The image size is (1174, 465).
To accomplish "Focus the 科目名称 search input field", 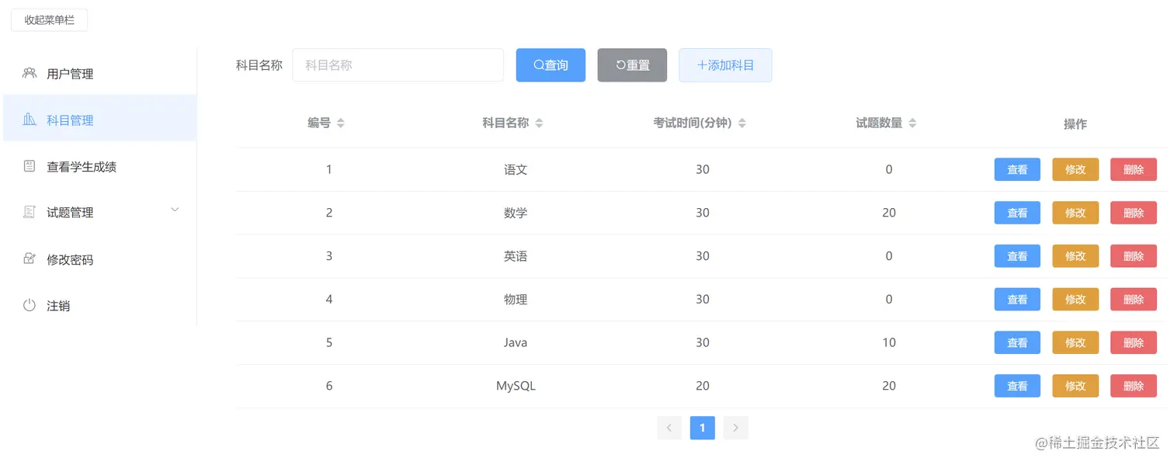I will pos(398,65).
